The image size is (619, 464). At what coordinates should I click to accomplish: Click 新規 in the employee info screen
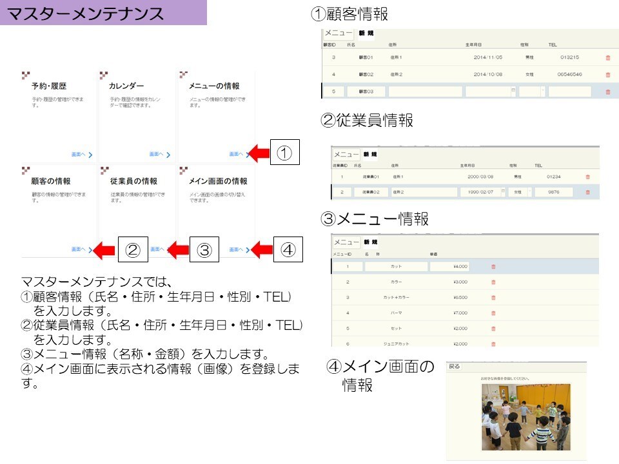tap(370, 154)
